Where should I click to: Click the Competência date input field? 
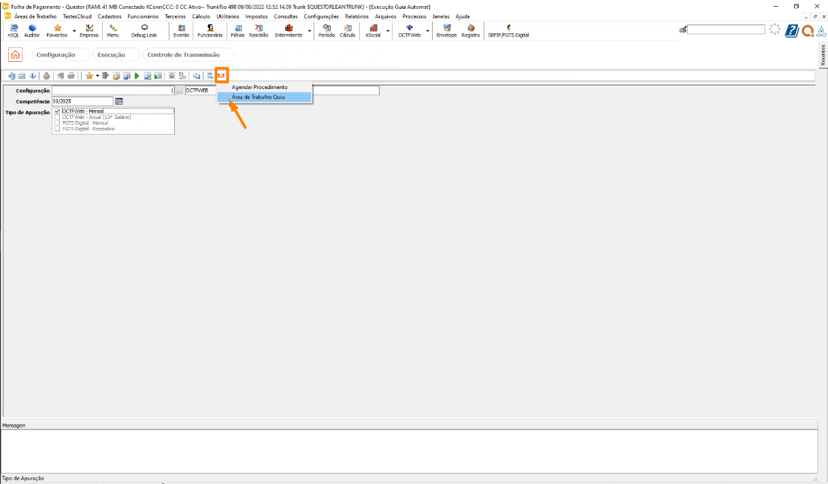click(82, 101)
